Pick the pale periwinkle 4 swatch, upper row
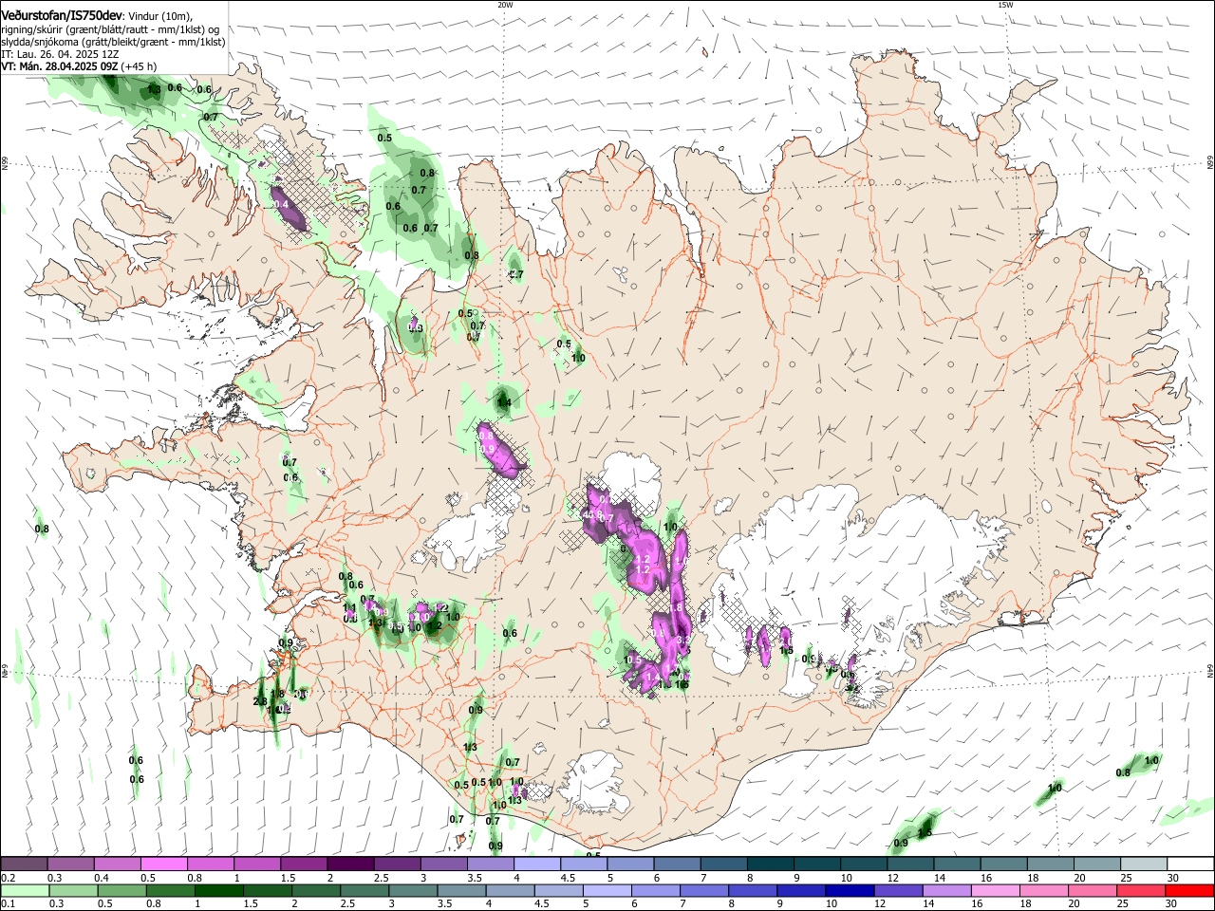Screen dimensions: 1215x911 (537, 865)
